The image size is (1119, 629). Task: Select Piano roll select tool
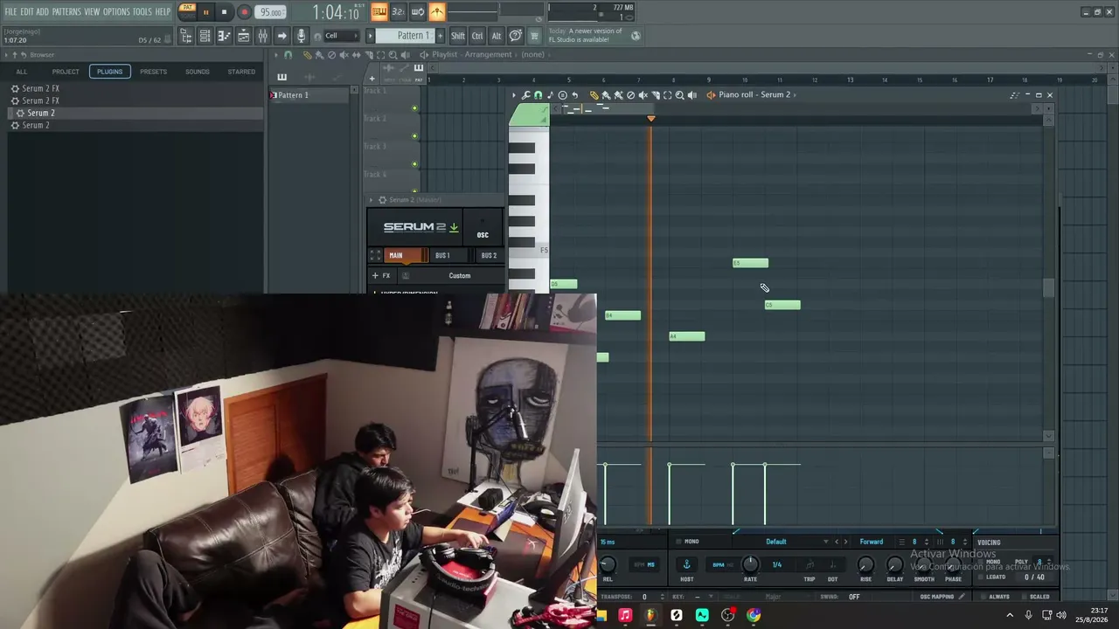tap(668, 95)
